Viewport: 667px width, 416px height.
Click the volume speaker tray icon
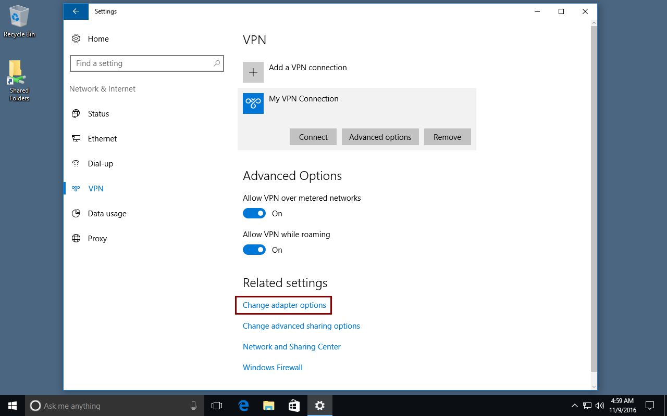pos(599,406)
